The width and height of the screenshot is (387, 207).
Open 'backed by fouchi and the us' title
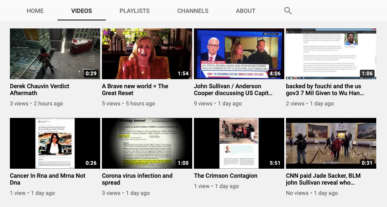click(325, 90)
